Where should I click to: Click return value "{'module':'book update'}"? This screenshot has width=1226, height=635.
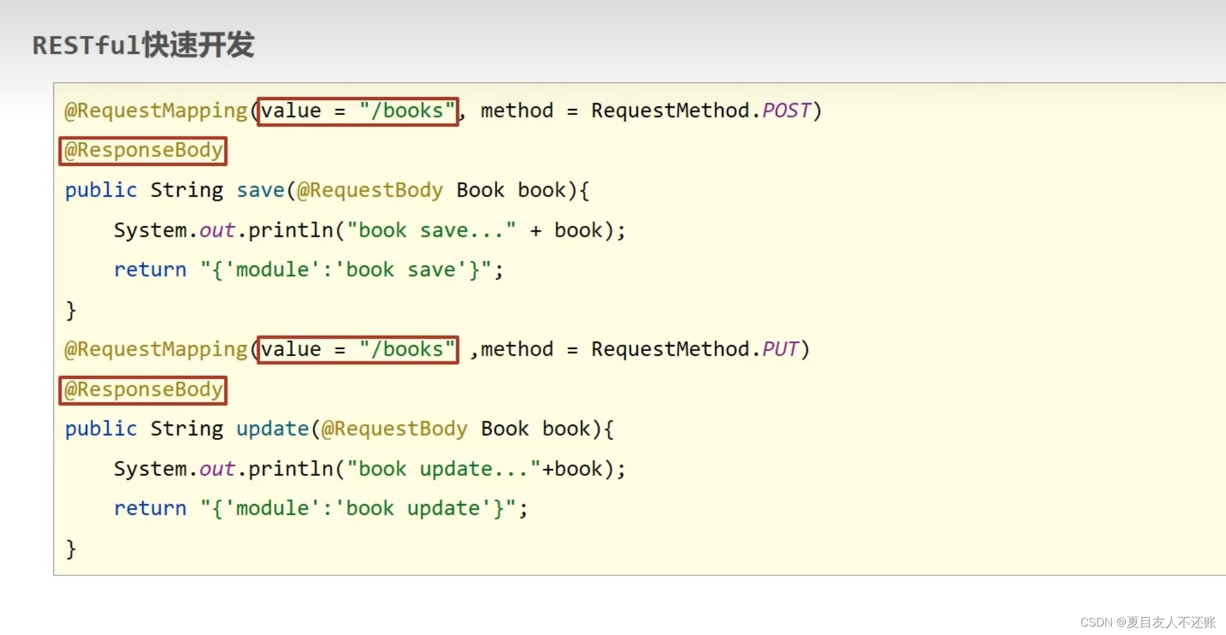pyautogui.click(x=358, y=508)
